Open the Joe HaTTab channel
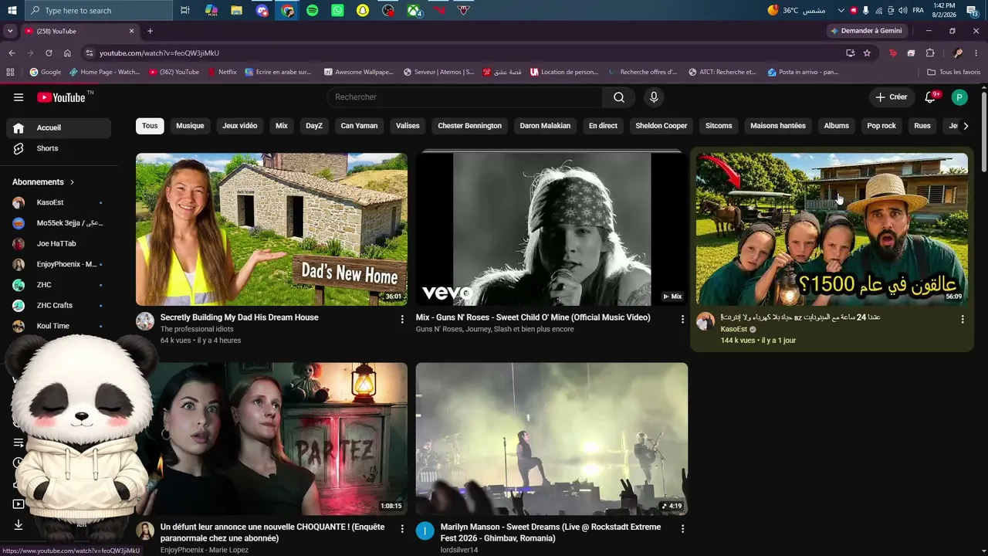 click(x=59, y=244)
